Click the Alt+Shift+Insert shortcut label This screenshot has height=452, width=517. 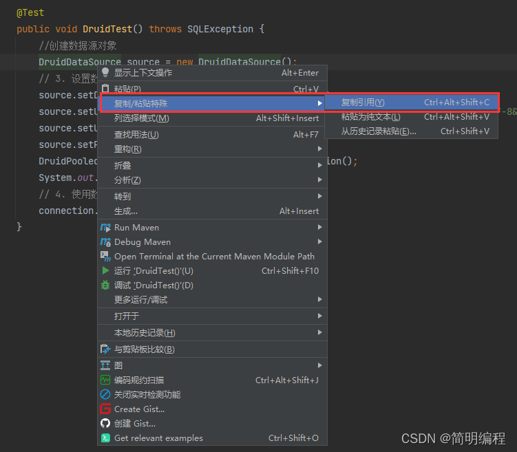(x=288, y=118)
